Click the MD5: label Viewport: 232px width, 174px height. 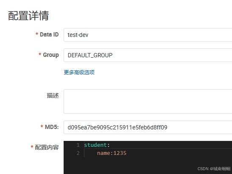click(52, 127)
